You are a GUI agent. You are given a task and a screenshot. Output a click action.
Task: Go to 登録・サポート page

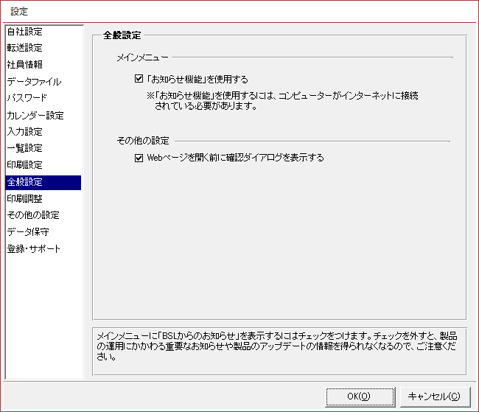34,248
